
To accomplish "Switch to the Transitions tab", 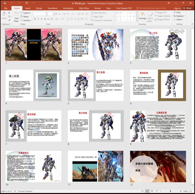I will tap(52, 8).
